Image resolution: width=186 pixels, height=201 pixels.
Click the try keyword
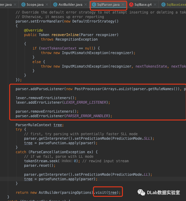19,129
